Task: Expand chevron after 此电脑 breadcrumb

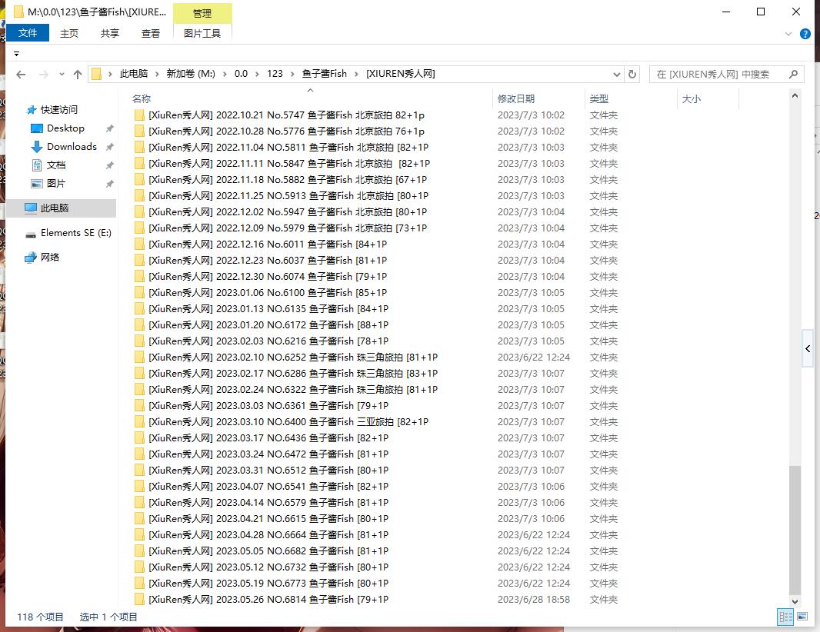Action: (x=158, y=75)
